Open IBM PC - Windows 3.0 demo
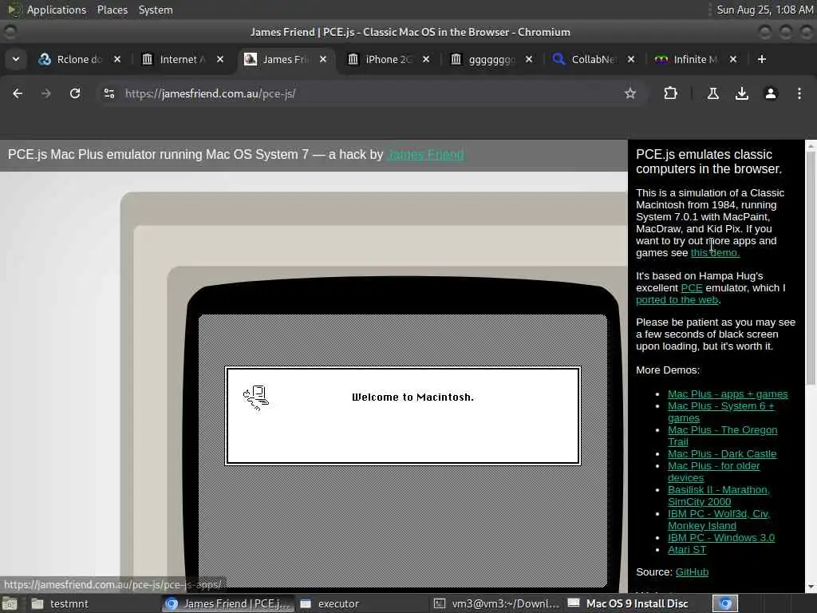Image resolution: width=817 pixels, height=613 pixels. point(721,537)
